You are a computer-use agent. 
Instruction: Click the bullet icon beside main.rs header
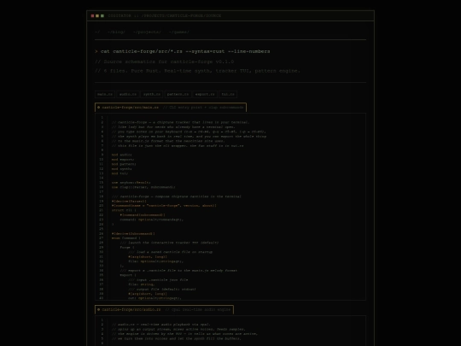98,108
